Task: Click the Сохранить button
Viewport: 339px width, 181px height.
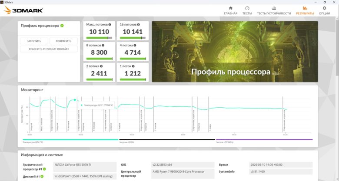Action: point(63,41)
